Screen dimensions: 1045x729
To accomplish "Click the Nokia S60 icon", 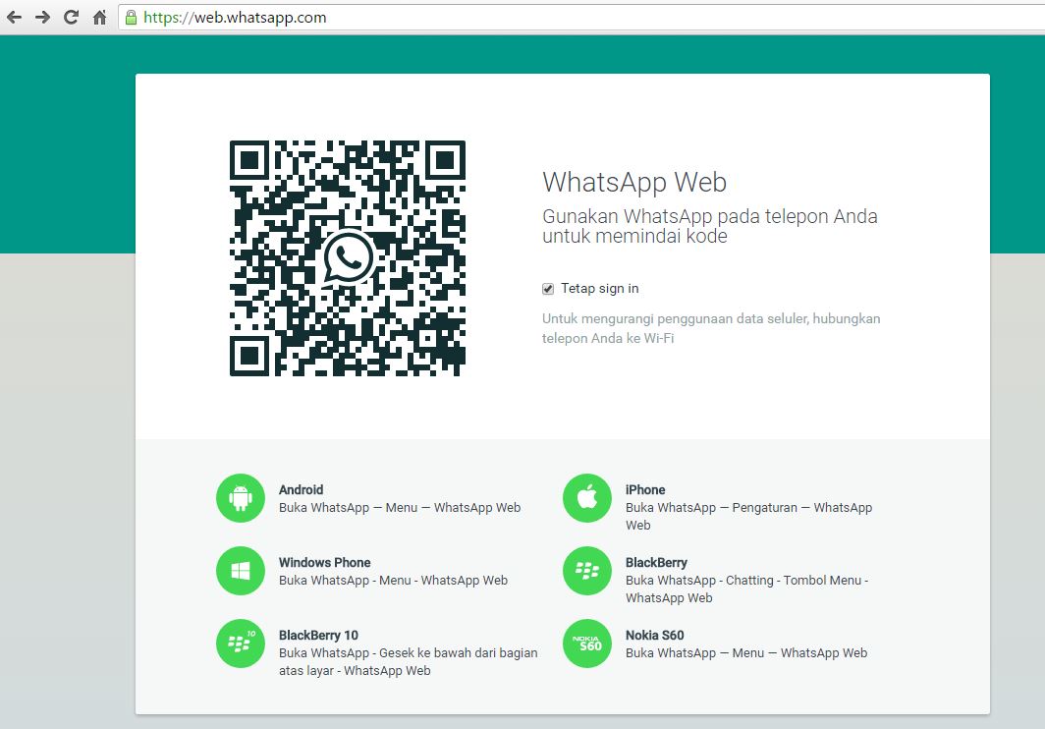I will (587, 644).
